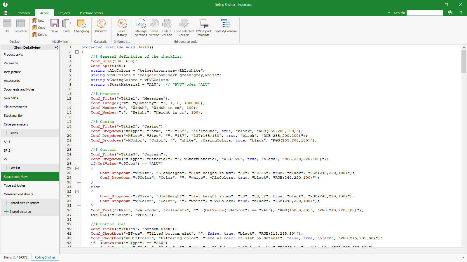This screenshot has width=467, height=262.
Task: Collapse code block at line 27
Action: (77, 168)
